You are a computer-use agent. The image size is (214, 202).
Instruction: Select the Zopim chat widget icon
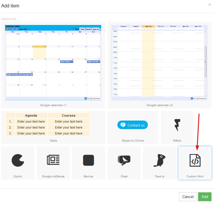point(18,160)
